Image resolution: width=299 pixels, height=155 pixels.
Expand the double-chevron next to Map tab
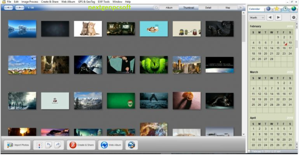(240, 8)
